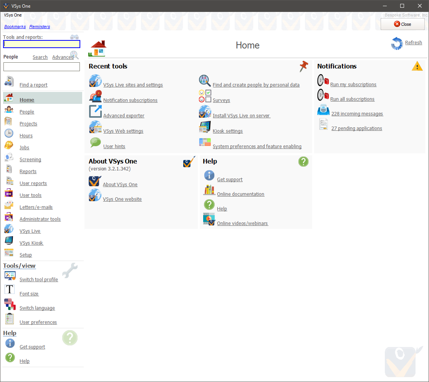Click the blue Refresh icon at top right
The height and width of the screenshot is (382, 429).
397,43
